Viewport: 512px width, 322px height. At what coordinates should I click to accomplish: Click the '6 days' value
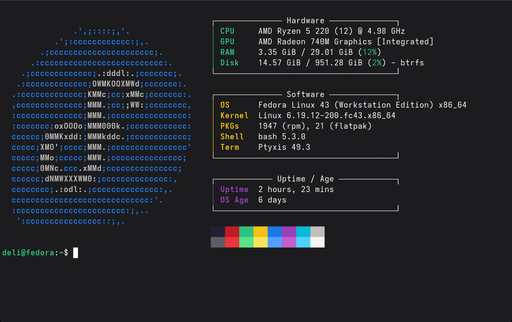coord(272,200)
